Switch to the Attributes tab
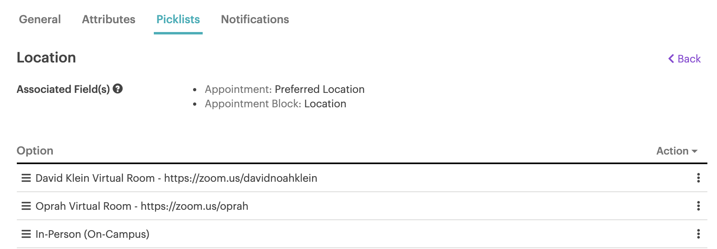This screenshot has height=249, width=717. coord(109,19)
